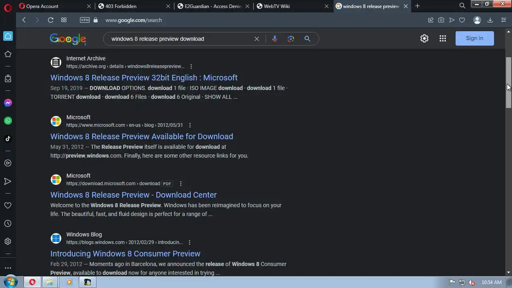The width and height of the screenshot is (512, 288).
Task: Open more options for microsoft.com blog result
Action: (x=190, y=125)
